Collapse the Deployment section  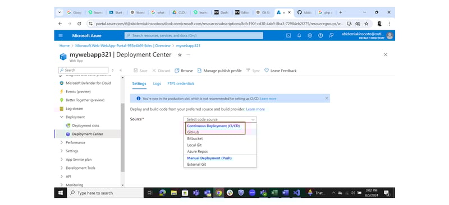tap(61, 117)
